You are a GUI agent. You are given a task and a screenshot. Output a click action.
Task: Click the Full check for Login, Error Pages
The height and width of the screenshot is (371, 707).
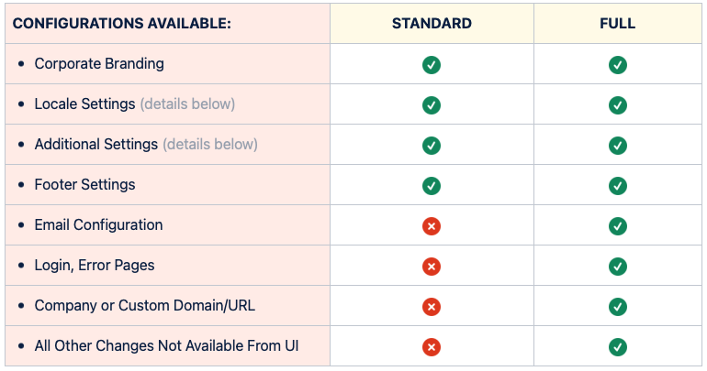click(618, 266)
